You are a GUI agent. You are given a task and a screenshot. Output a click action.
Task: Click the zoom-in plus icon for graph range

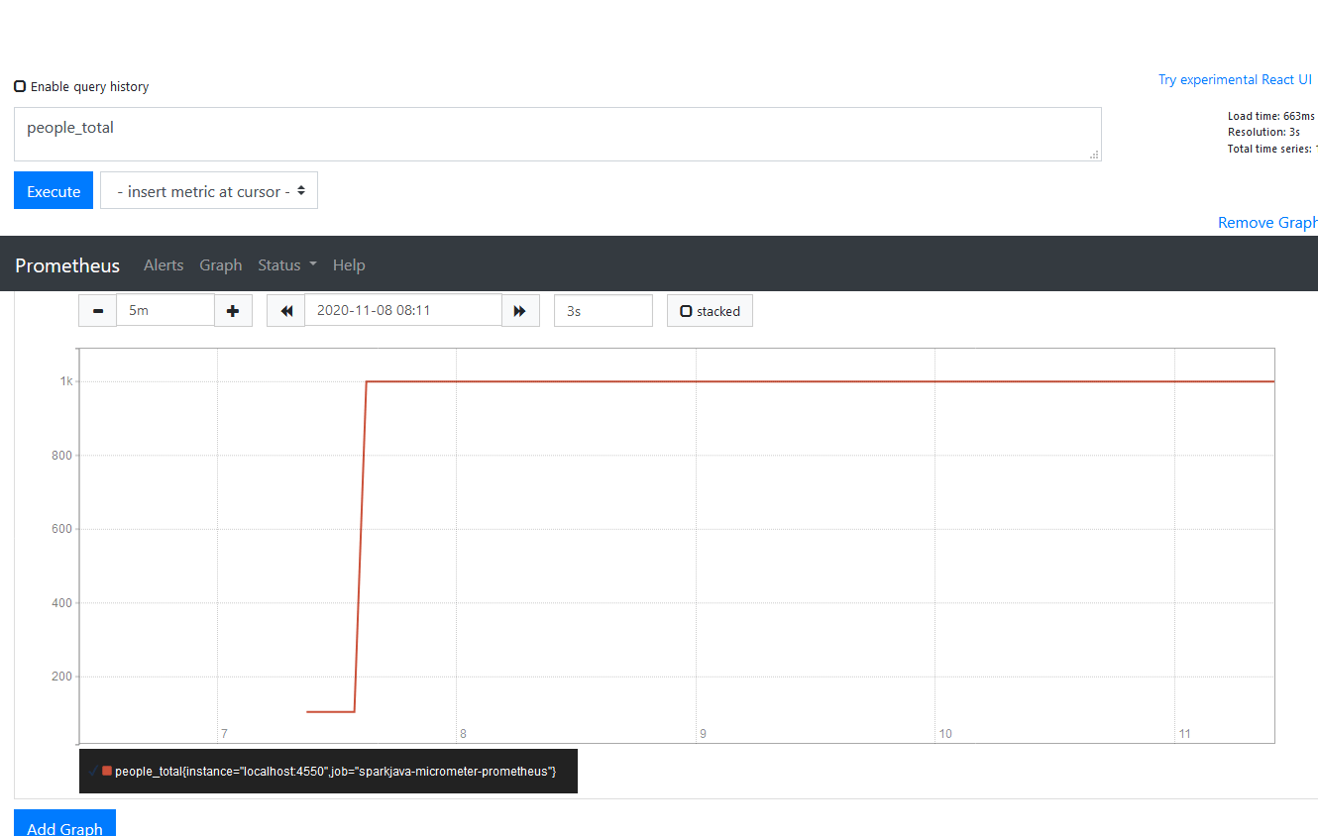coord(233,310)
